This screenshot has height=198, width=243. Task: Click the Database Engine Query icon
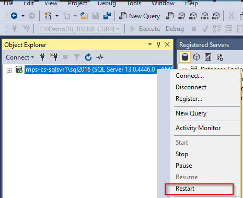pyautogui.click(x=170, y=16)
